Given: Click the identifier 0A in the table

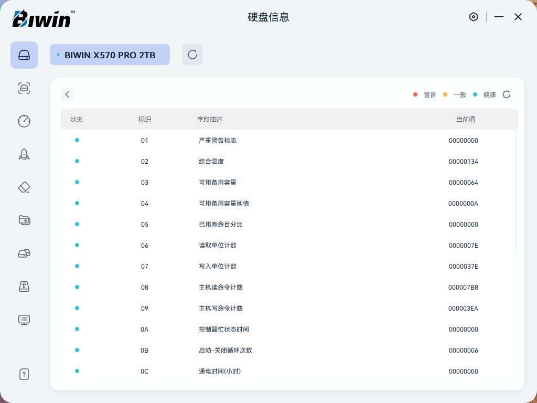Looking at the screenshot, I should coord(145,330).
